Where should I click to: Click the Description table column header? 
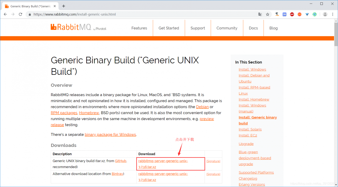tap(62, 154)
